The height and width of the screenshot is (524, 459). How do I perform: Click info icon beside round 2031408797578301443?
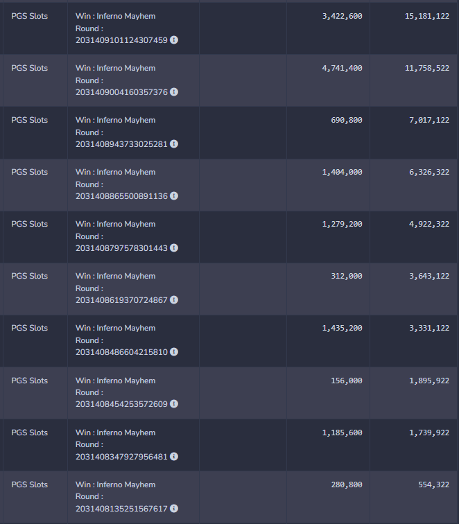[174, 248]
